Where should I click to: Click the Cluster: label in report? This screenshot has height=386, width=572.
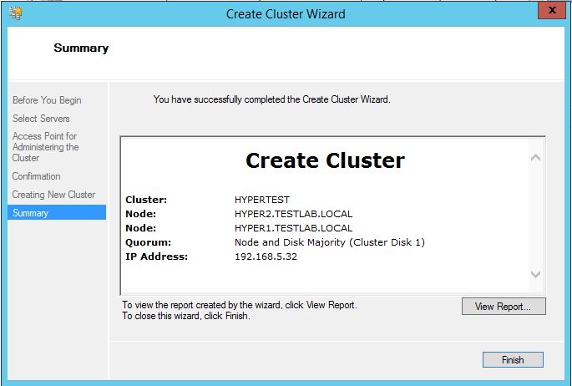146,200
